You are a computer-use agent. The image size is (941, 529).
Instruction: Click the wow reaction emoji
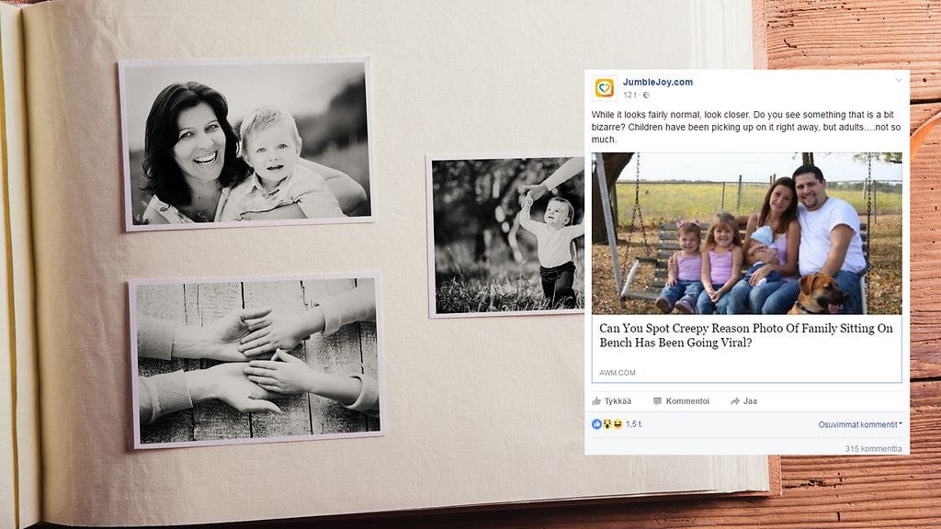(x=607, y=424)
